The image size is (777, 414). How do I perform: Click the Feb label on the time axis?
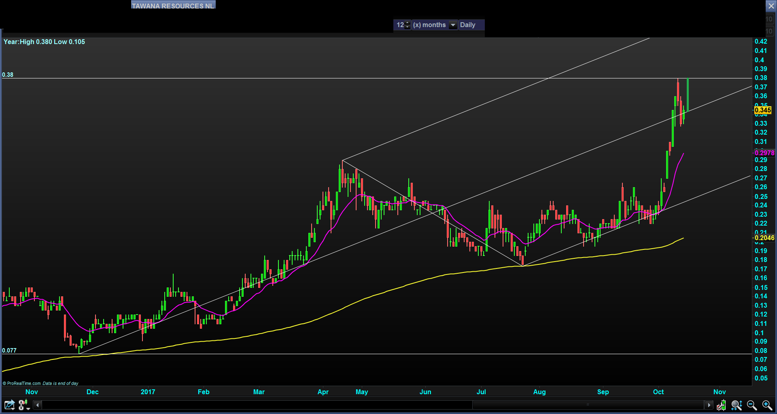(x=204, y=392)
